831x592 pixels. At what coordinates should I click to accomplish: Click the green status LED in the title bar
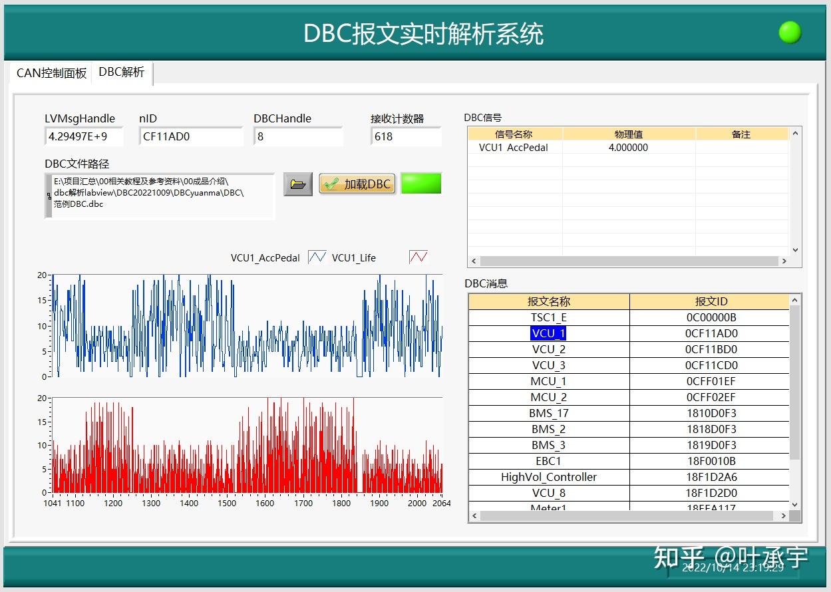coord(790,31)
